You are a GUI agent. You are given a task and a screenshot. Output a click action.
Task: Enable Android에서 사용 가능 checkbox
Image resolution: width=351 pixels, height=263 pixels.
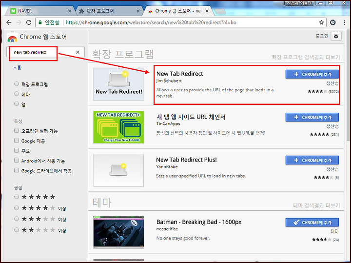pos(17,160)
